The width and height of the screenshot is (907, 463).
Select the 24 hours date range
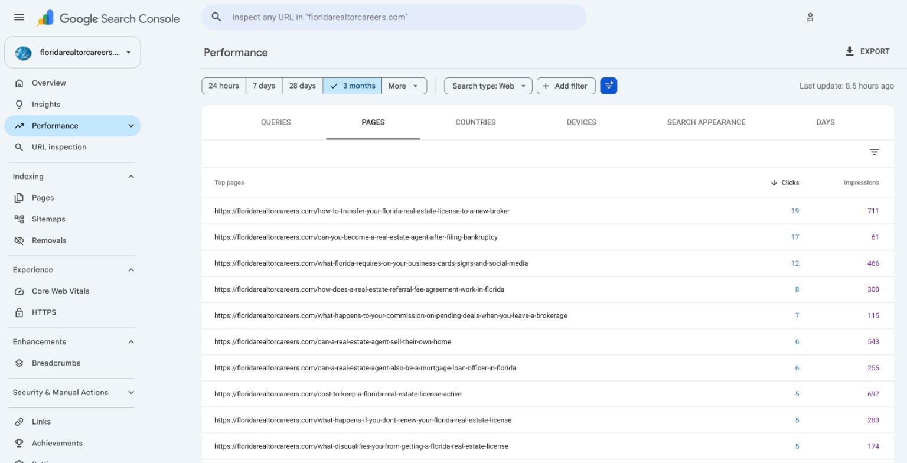pos(224,86)
